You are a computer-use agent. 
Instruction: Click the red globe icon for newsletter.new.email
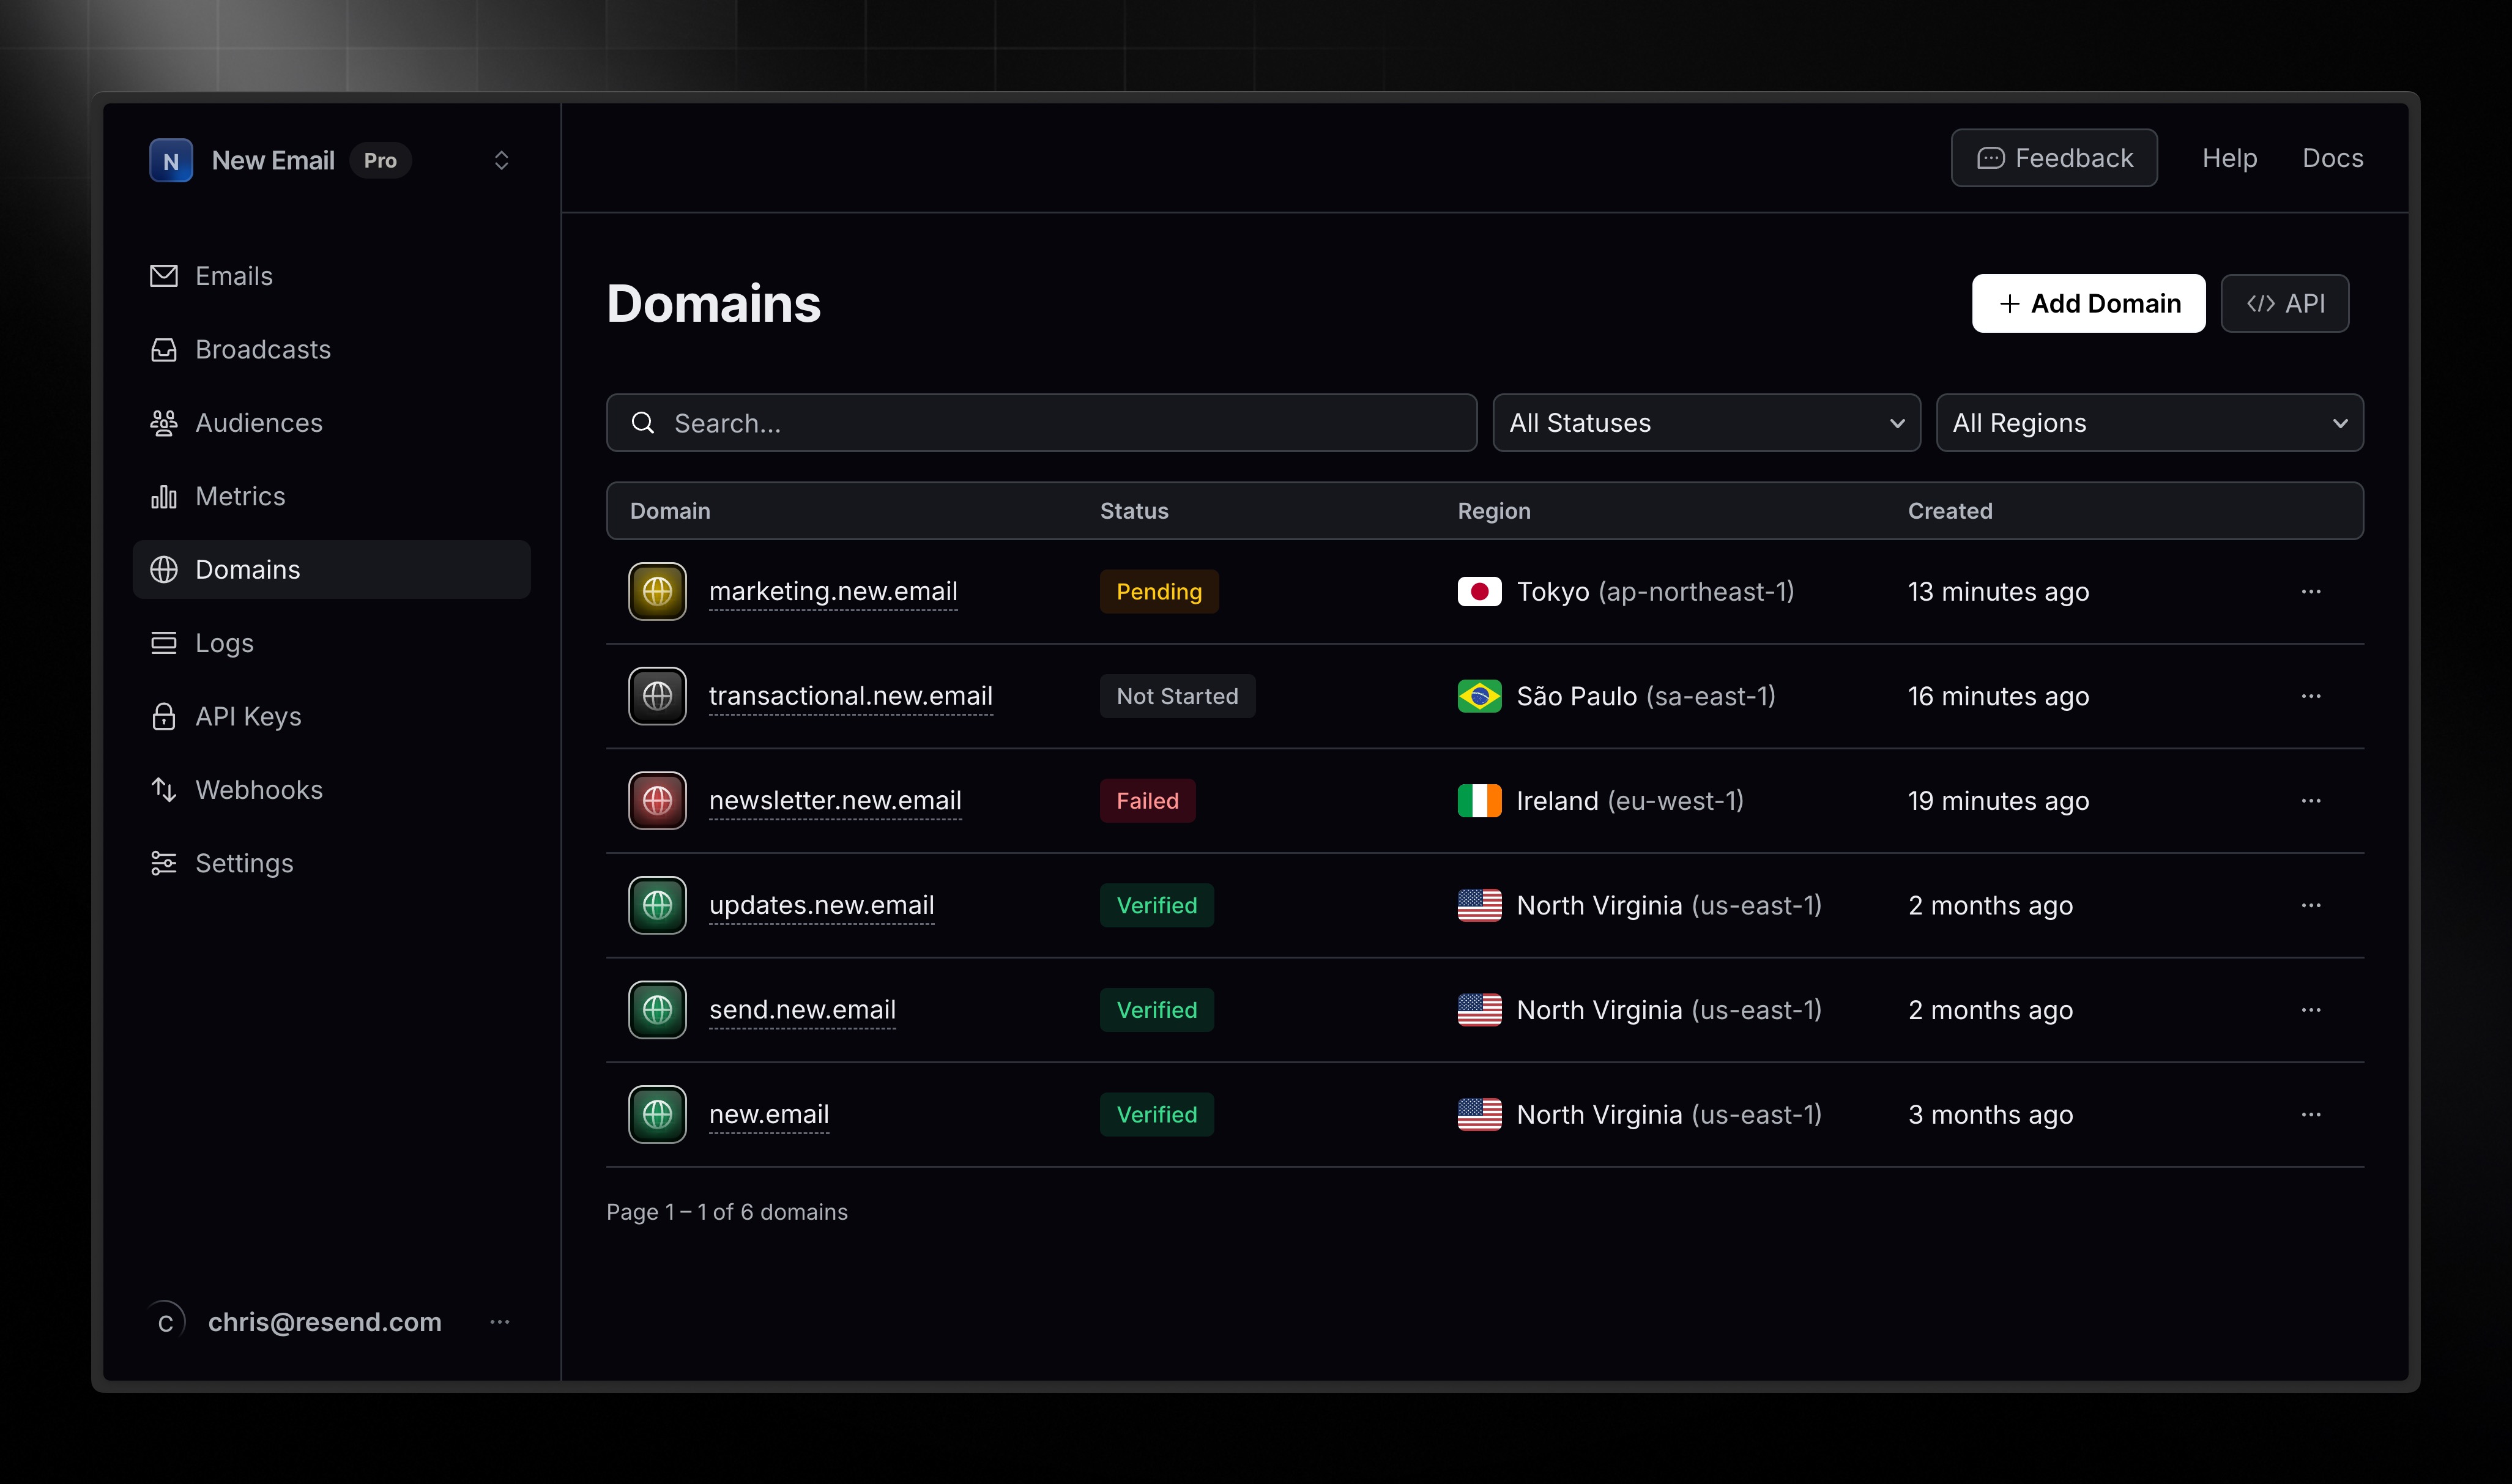[657, 800]
